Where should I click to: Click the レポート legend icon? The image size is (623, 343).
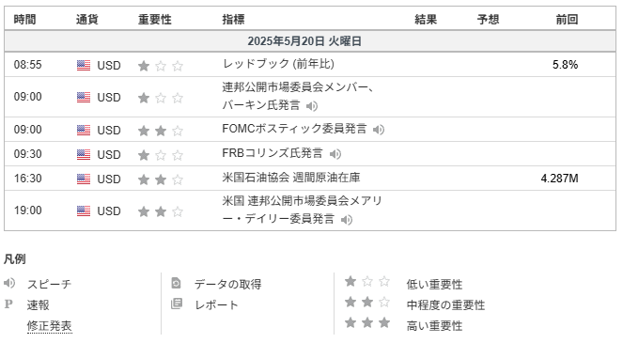[176, 304]
